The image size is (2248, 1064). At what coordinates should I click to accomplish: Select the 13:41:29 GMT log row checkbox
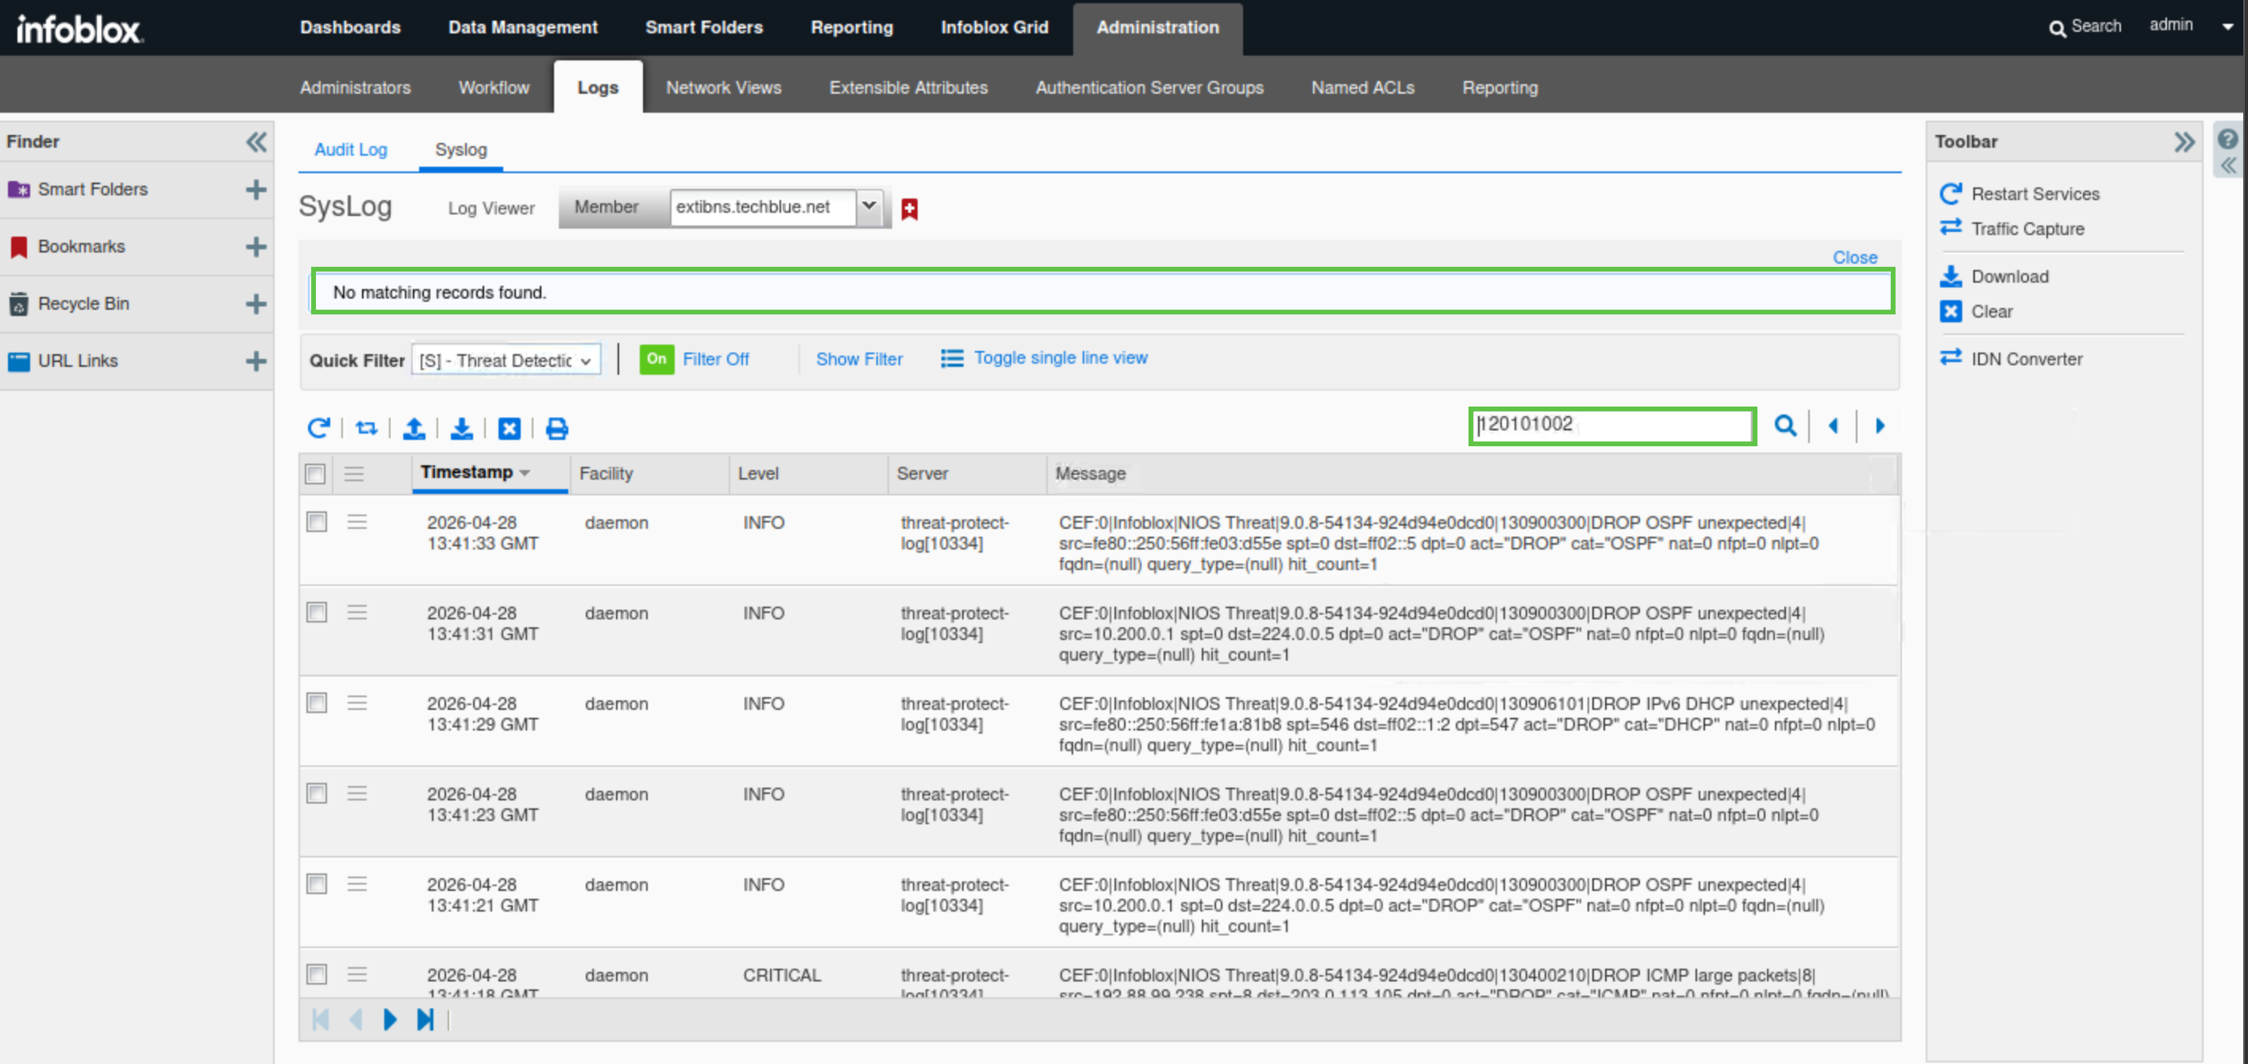316,703
